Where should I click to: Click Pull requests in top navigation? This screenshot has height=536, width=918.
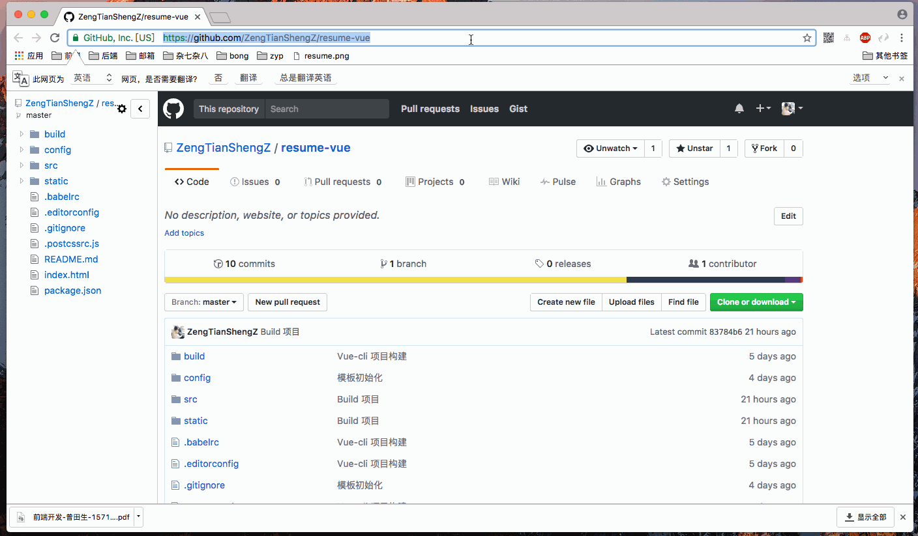[x=430, y=109]
